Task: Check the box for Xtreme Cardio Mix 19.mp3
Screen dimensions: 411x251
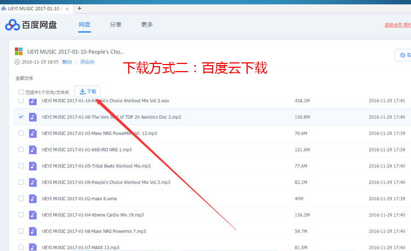Action: 21,215
